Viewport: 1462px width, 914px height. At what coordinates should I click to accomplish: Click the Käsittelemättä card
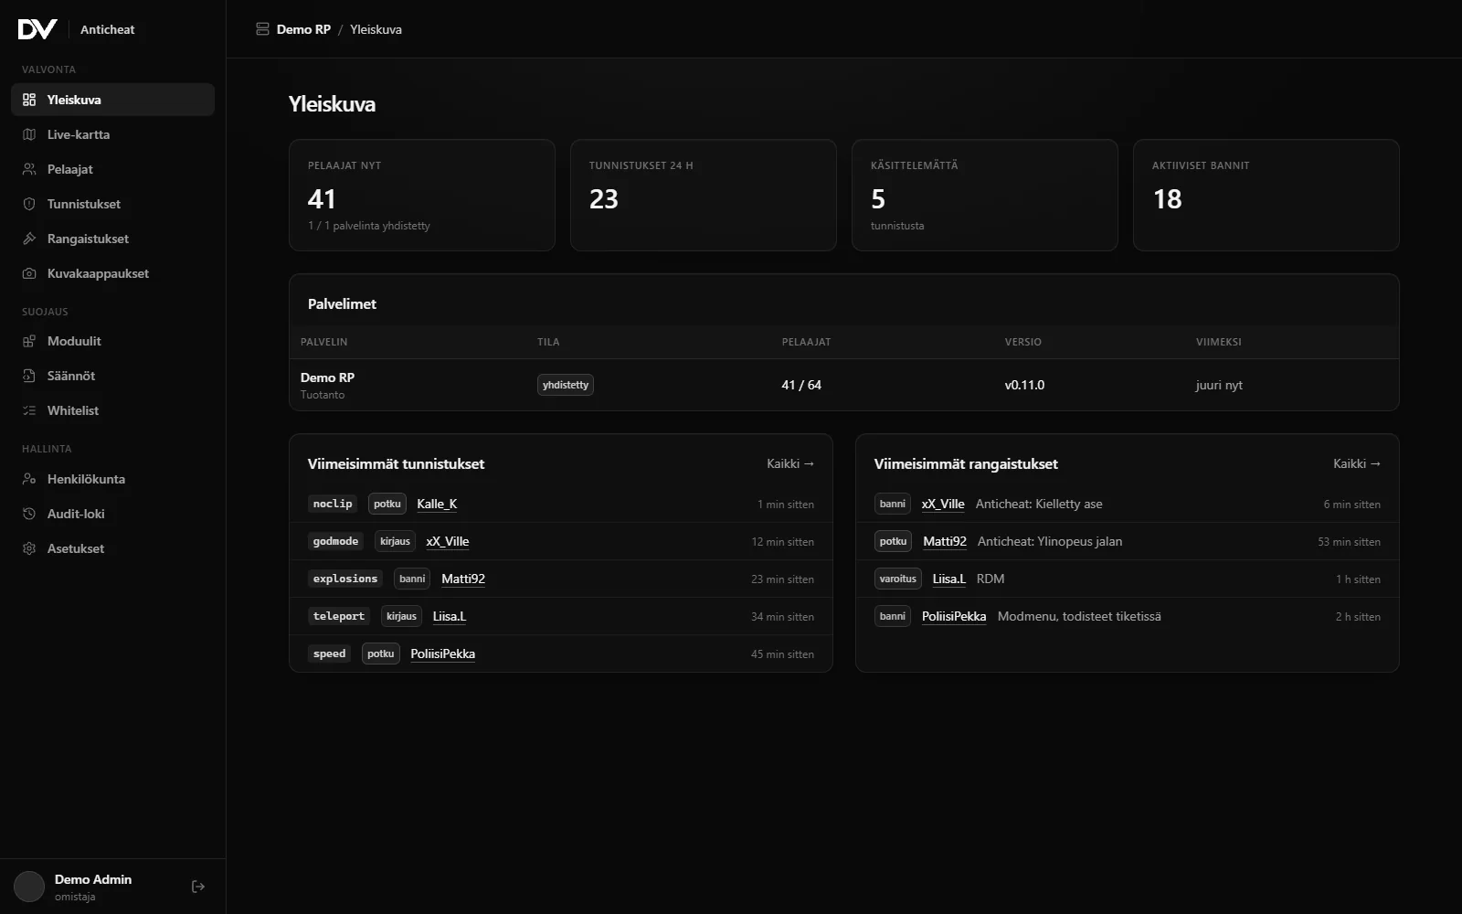[985, 195]
